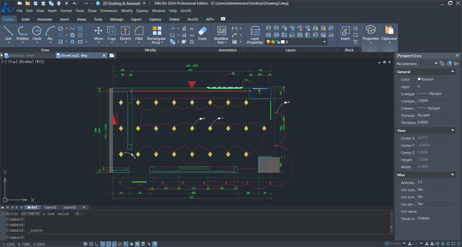Switch to the Annotate ribbon tab
This screenshot has height=247, width=462.
(44, 19)
